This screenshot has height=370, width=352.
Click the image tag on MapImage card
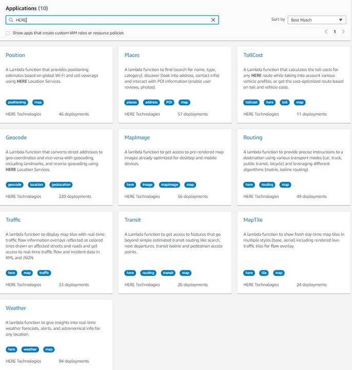(x=147, y=185)
